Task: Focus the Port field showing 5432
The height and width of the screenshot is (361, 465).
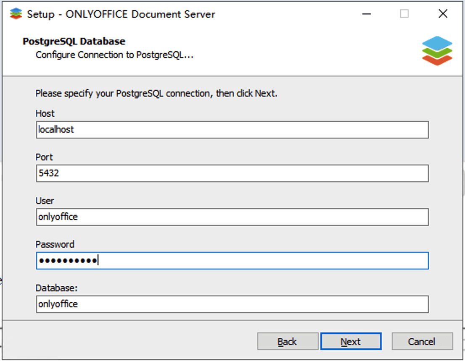Action: pyautogui.click(x=232, y=173)
